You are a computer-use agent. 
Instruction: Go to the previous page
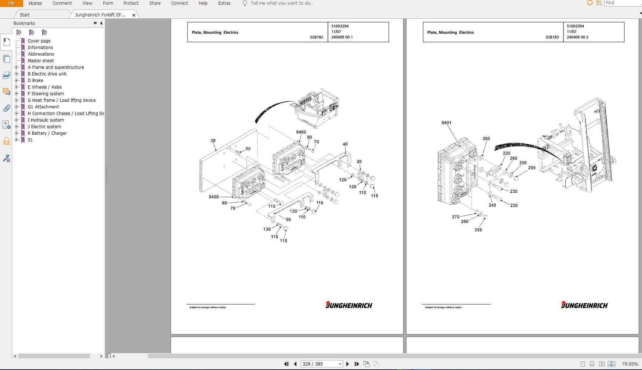(295, 364)
